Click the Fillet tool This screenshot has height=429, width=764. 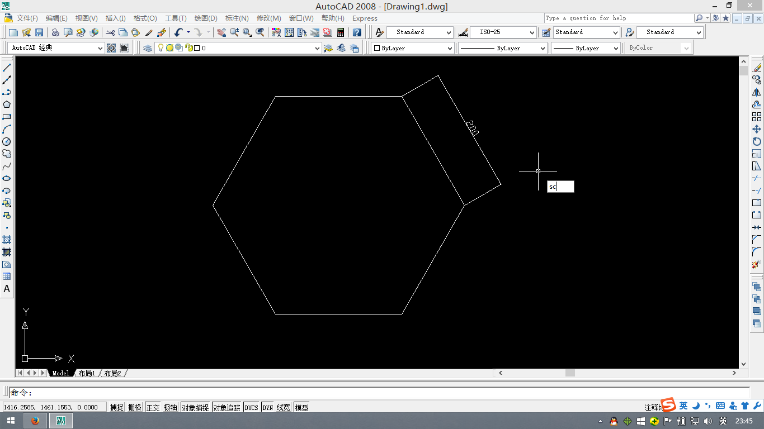pos(757,252)
